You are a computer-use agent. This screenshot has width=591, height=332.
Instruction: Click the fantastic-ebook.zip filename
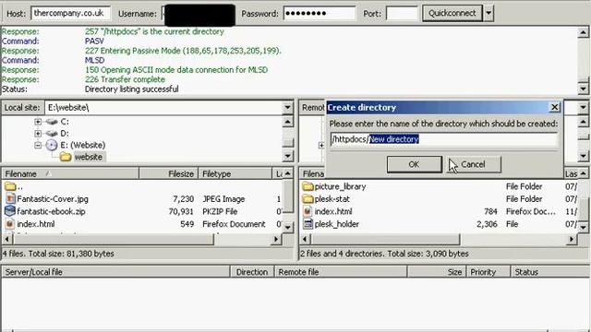click(x=52, y=211)
